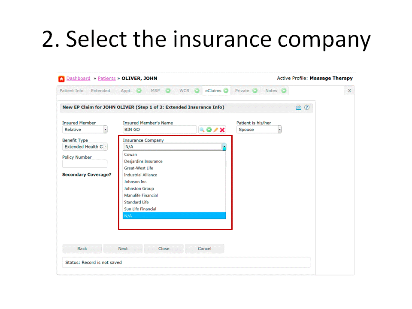
Task: Click into the Policy Number field
Action: tap(85, 164)
